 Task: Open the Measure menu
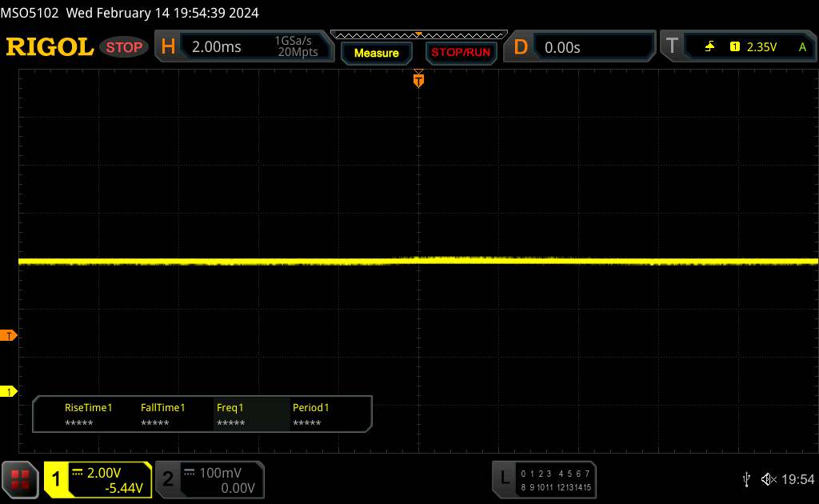[376, 53]
